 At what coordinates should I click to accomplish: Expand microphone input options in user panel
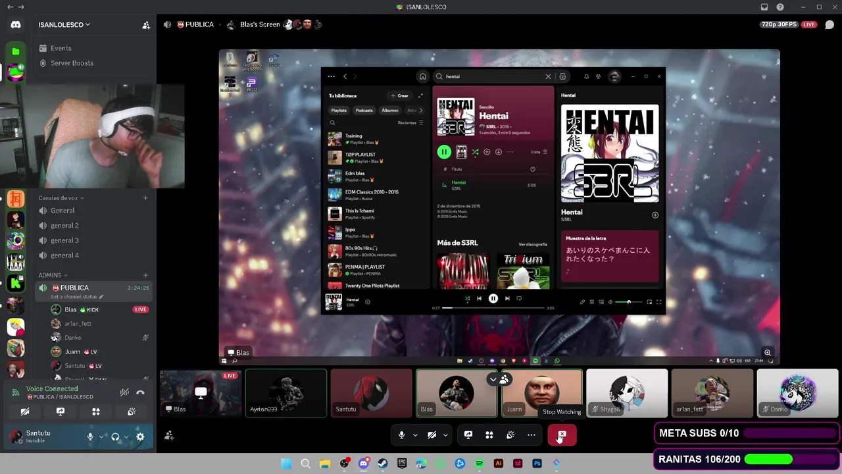(x=101, y=436)
